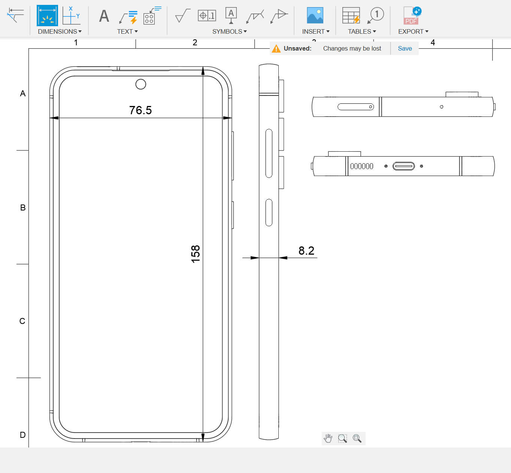Image resolution: width=511 pixels, height=473 pixels.
Task: Click the Text tool icon
Action: pyautogui.click(x=104, y=16)
